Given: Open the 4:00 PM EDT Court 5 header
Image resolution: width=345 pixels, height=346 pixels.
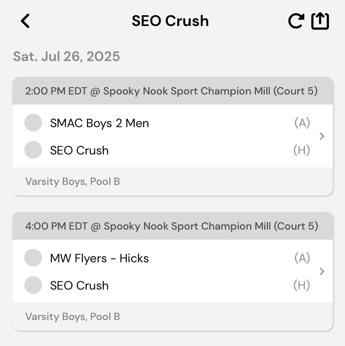Looking at the screenshot, I should (172, 226).
